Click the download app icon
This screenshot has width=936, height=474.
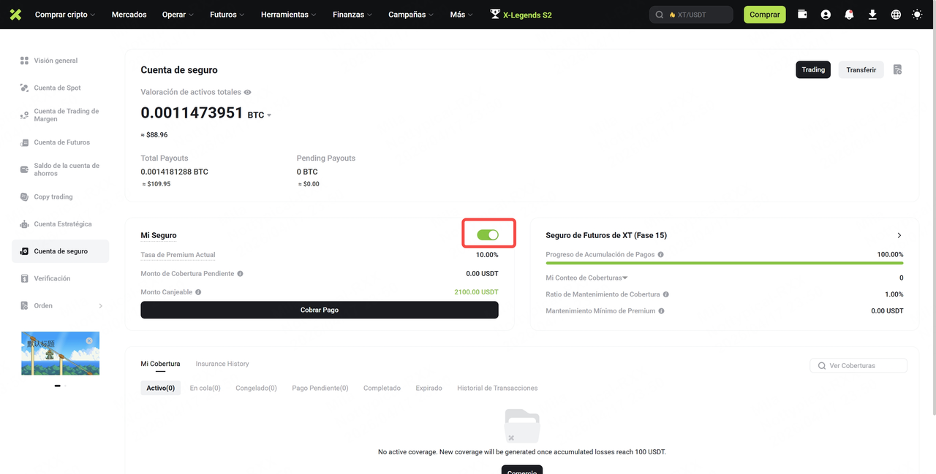click(x=872, y=14)
